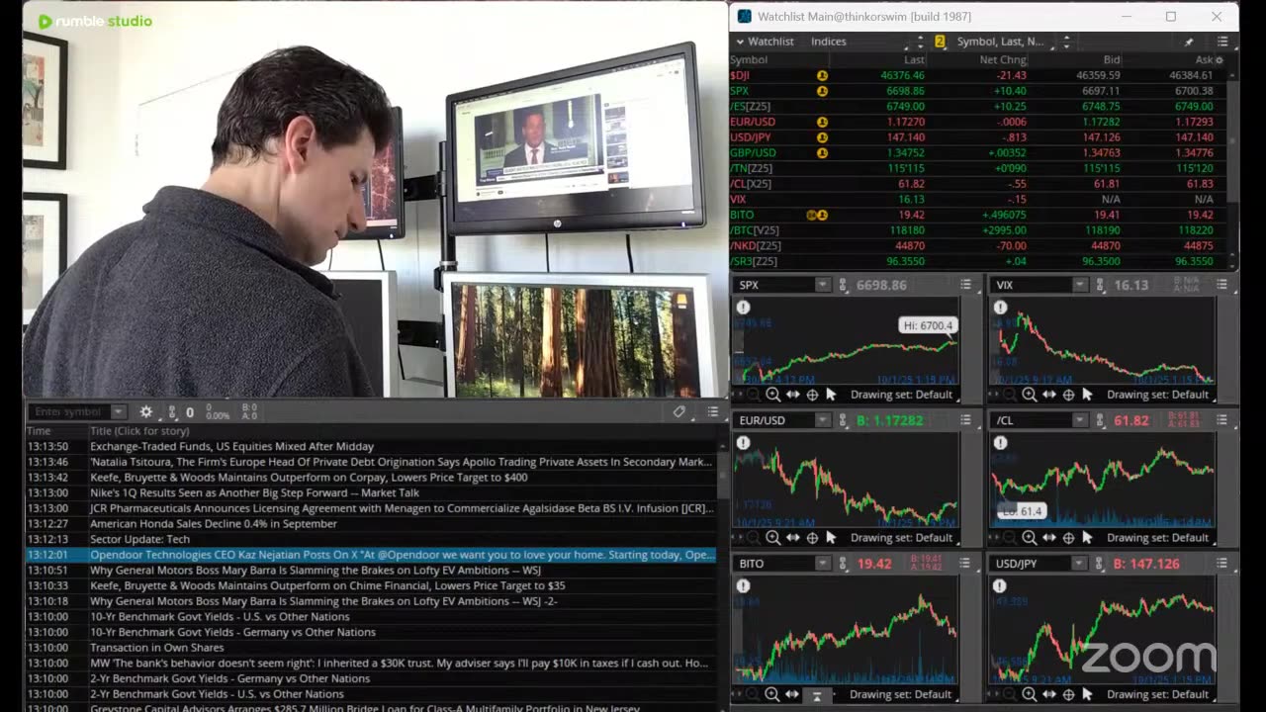This screenshot has height=712, width=1266.
Task: Sort the watchlist by the Net Chng column
Action: (1002, 60)
